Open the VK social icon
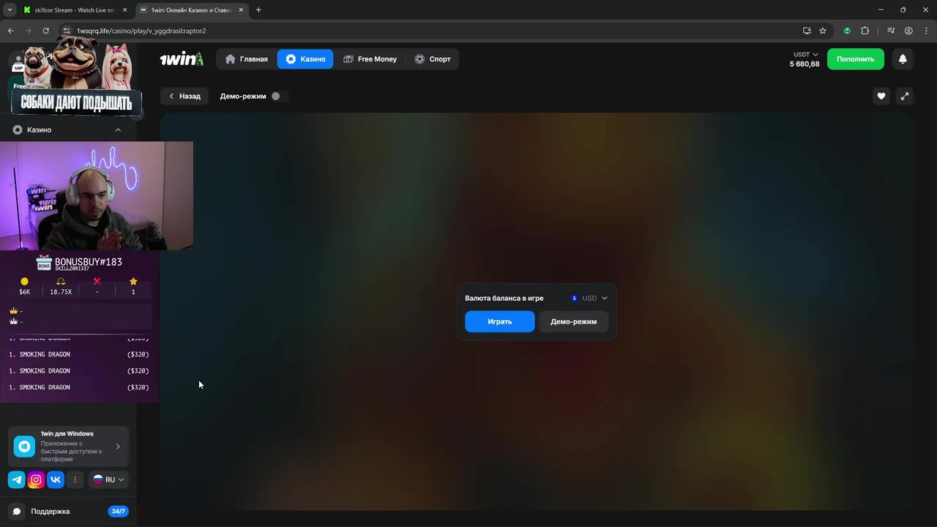Screen dimensions: 937x527 (56, 479)
